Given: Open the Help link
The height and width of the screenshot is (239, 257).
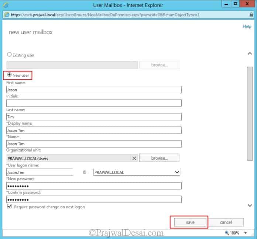Looking at the screenshot, I should [x=247, y=26].
